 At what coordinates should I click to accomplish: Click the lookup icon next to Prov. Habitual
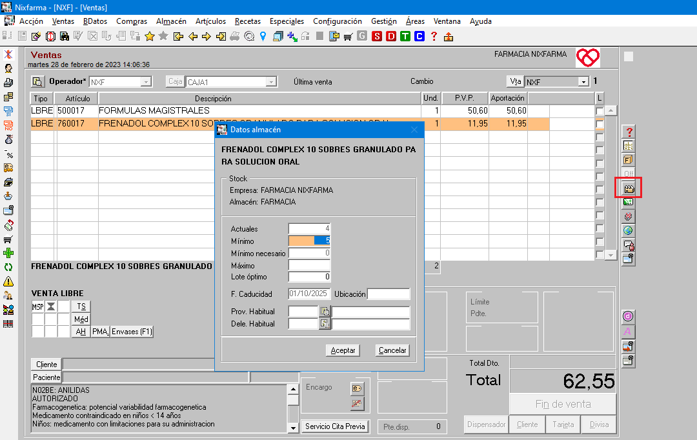[325, 312]
